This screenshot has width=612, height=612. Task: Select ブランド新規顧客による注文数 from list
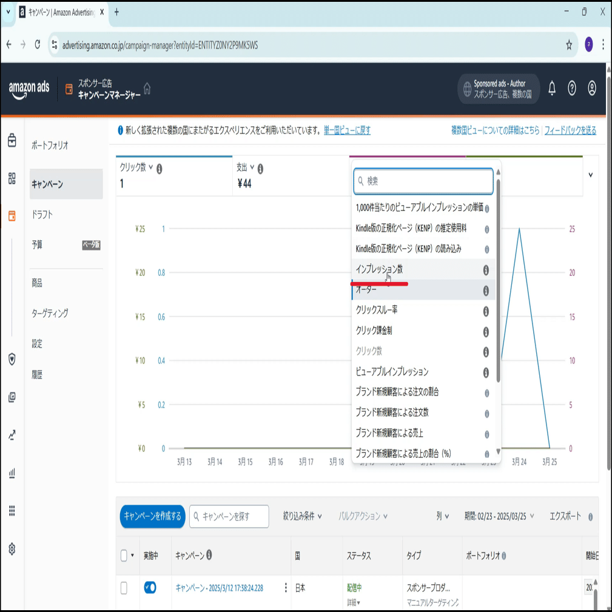pyautogui.click(x=423, y=412)
